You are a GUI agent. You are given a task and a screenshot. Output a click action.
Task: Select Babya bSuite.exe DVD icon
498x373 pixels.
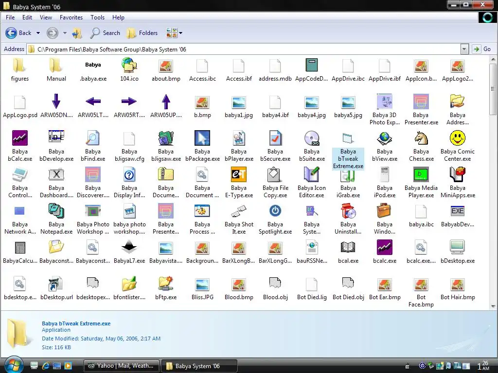312,138
